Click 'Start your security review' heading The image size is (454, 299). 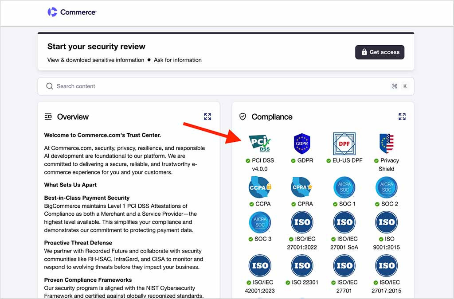(96, 47)
